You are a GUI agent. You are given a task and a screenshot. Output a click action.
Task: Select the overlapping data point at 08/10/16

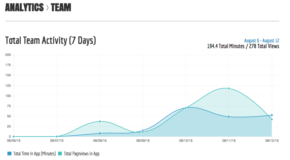(x=186, y=108)
